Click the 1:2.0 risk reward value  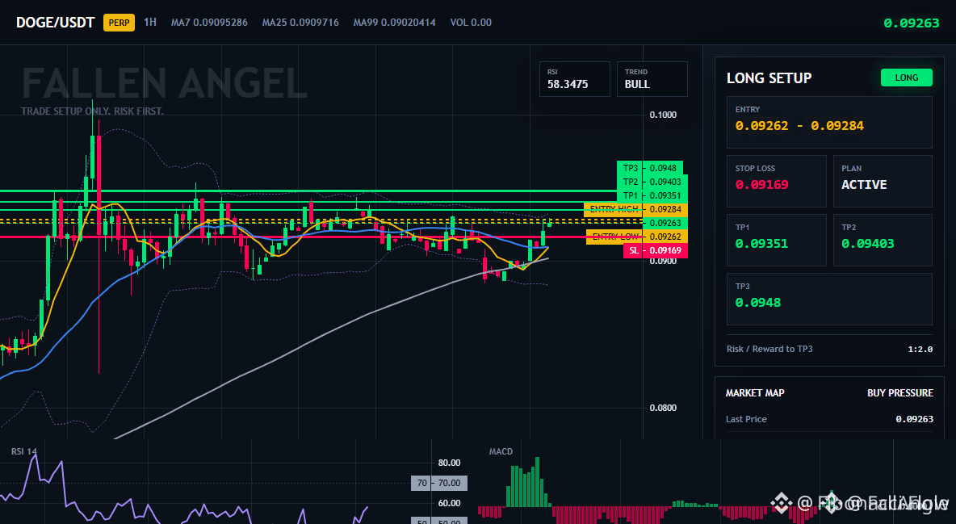click(920, 349)
